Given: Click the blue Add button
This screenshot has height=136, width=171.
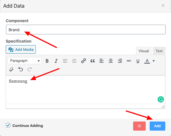Looking at the screenshot, I should pos(157,126).
